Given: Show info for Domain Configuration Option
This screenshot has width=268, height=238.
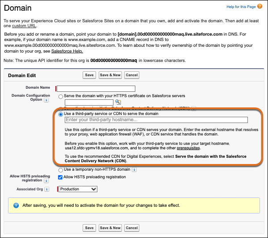Looking at the screenshot, I should click(46, 100).
